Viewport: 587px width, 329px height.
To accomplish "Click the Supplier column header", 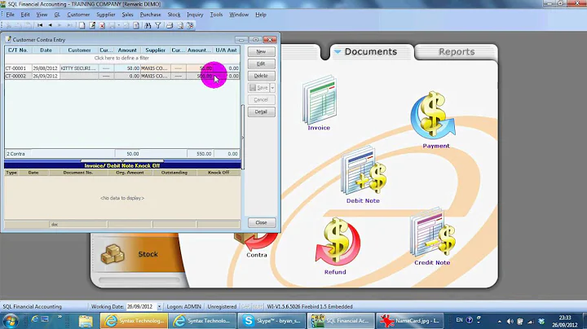I will click(x=156, y=50).
